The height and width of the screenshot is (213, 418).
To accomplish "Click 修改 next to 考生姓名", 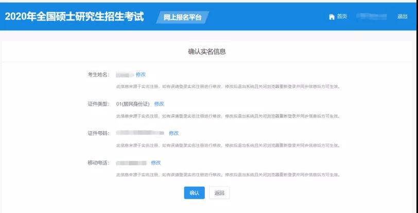I will coord(141,75).
